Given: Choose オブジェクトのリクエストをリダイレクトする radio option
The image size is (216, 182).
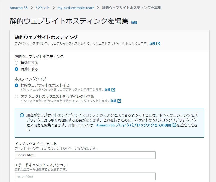Looking at the screenshot, I should (16, 96).
